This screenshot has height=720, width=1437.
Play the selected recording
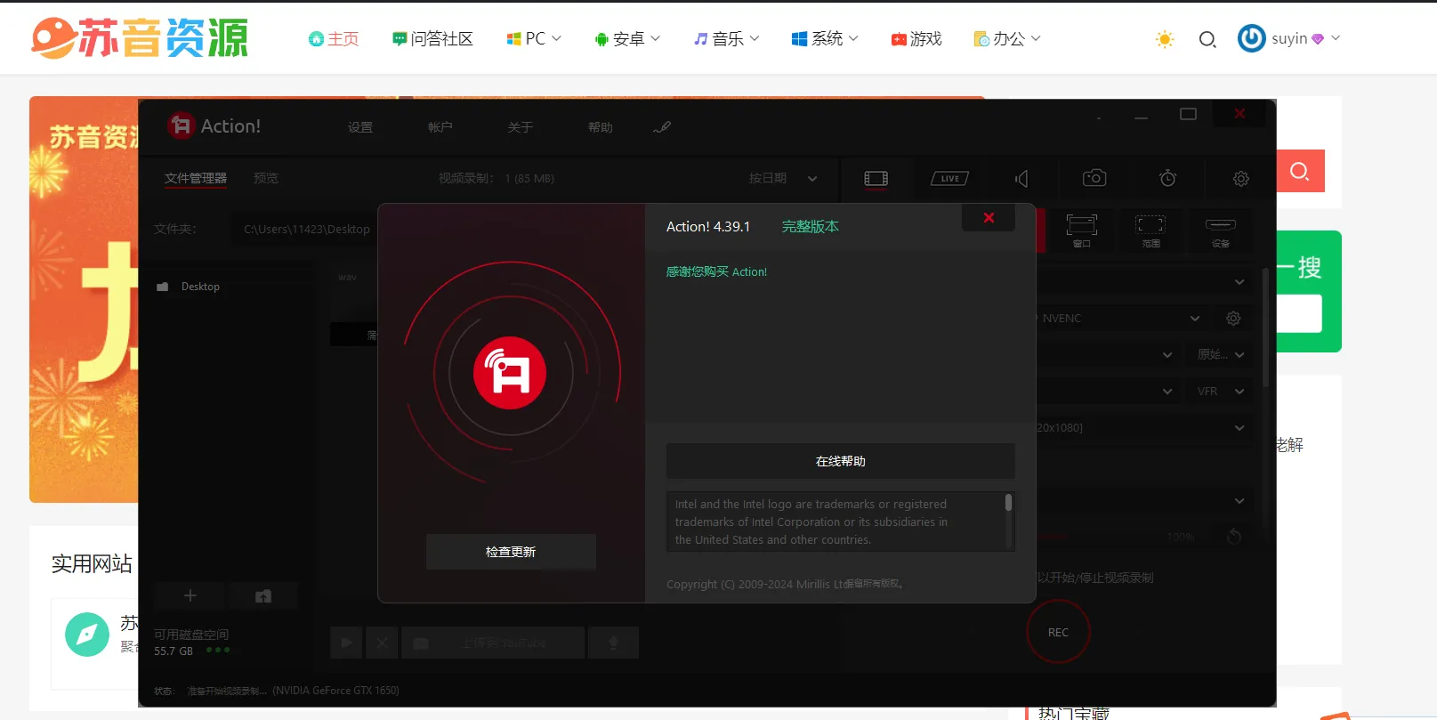[x=346, y=643]
